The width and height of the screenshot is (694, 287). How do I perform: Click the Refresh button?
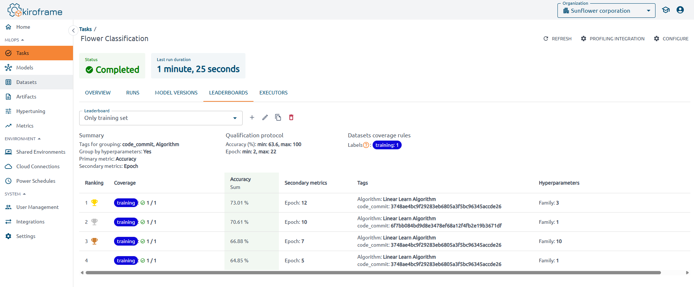(x=557, y=39)
